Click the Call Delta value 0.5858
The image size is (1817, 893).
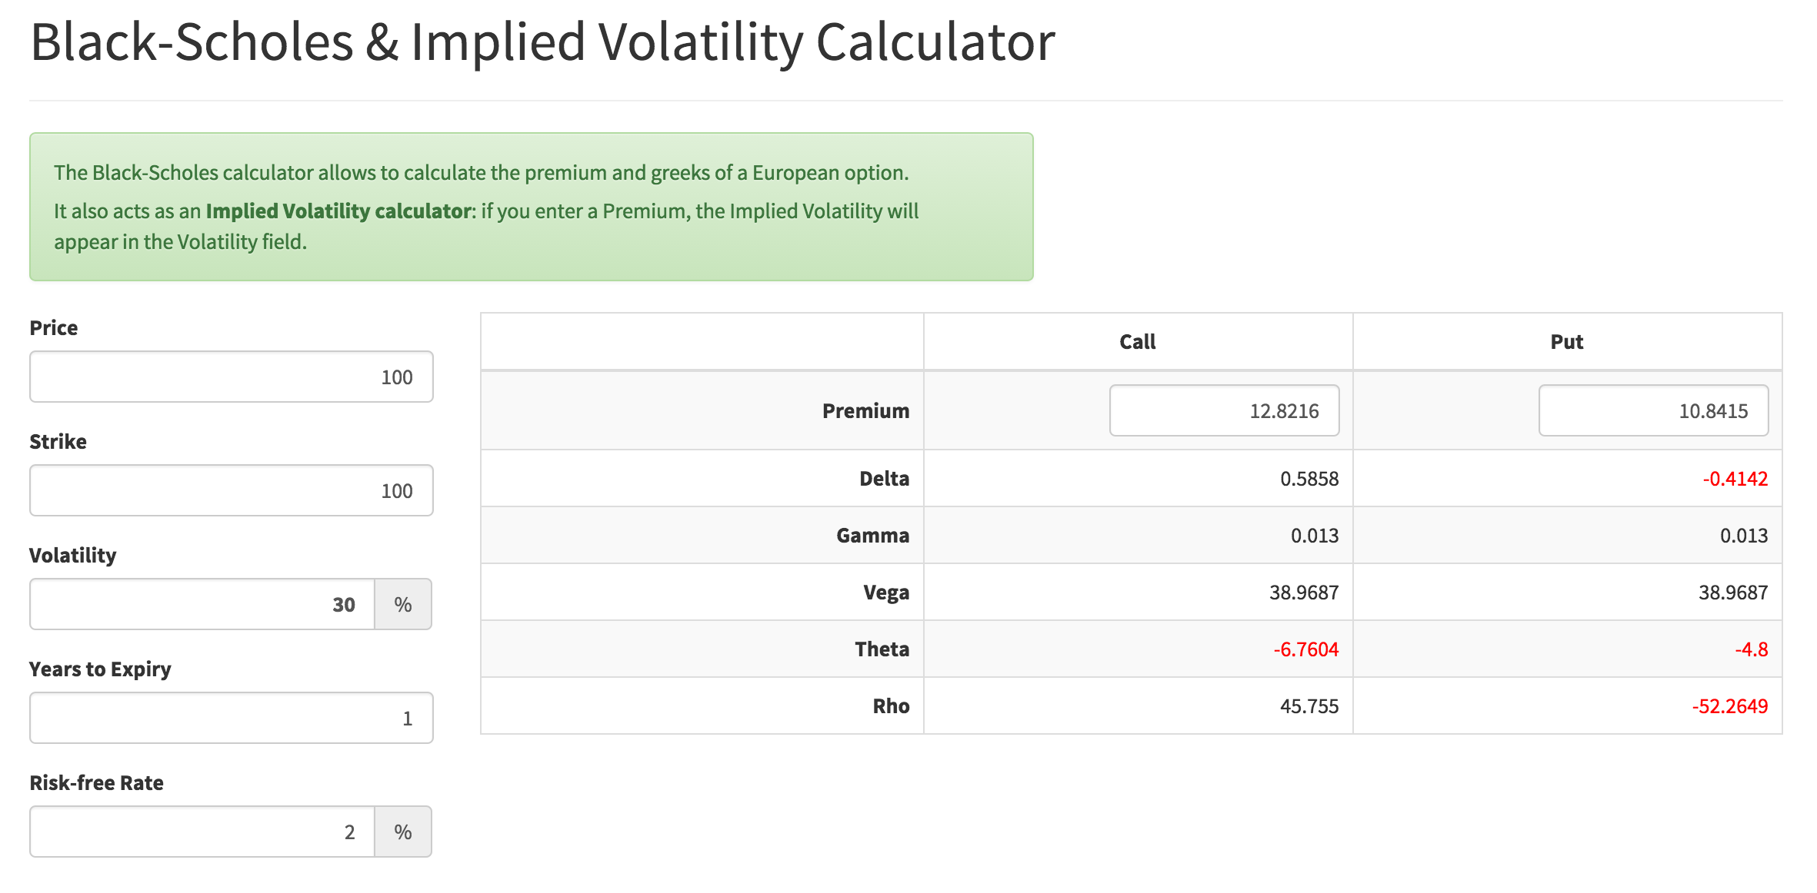point(1309,479)
